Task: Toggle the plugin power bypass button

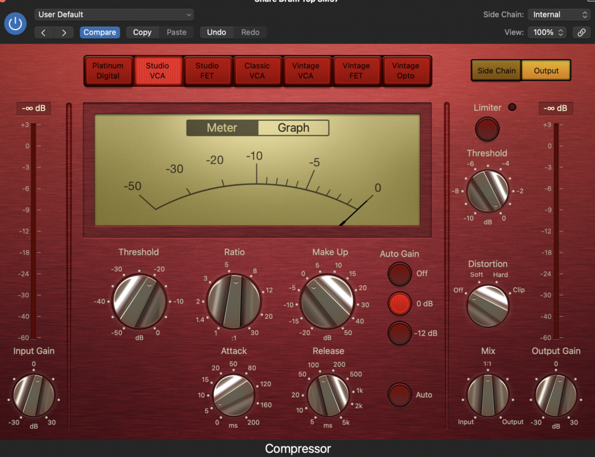Action: (16, 24)
